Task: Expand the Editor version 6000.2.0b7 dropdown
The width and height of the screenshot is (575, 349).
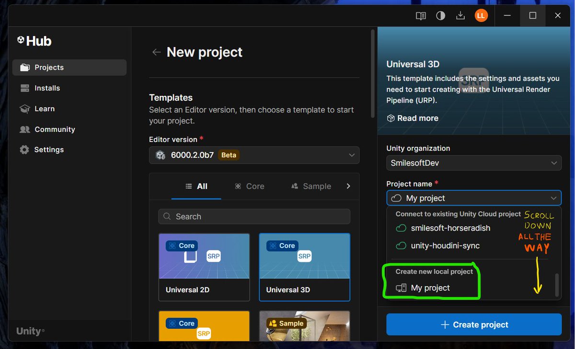Action: [x=254, y=155]
